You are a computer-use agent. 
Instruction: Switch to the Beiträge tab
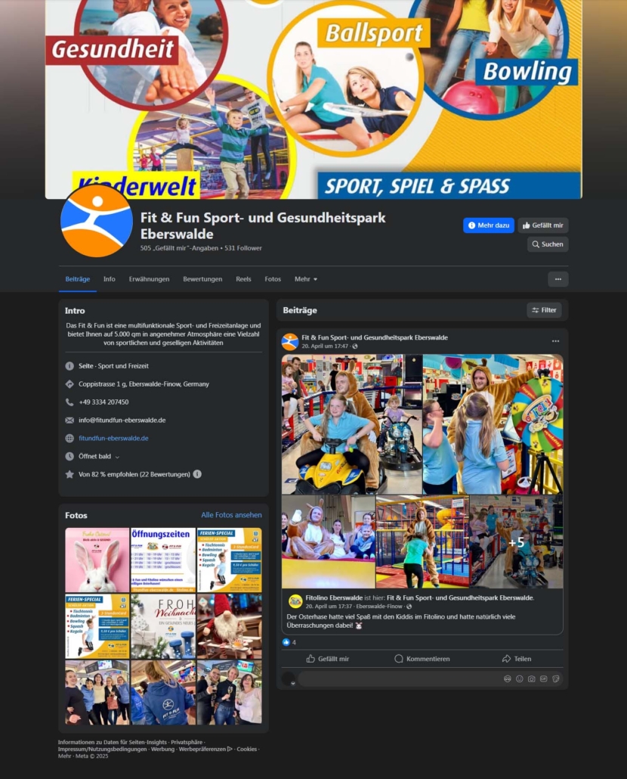[x=77, y=279]
